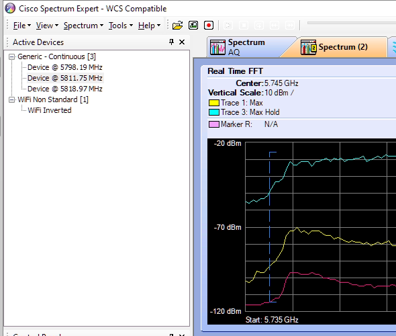
Task: Click the Start: 5.735 GHz label
Action: tap(272, 320)
